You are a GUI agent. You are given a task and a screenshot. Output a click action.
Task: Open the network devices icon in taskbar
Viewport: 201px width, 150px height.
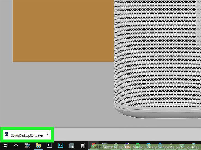point(193,146)
